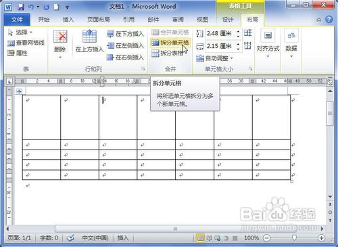Undo the last action
This screenshot has height=247, width=338.
[31, 7]
